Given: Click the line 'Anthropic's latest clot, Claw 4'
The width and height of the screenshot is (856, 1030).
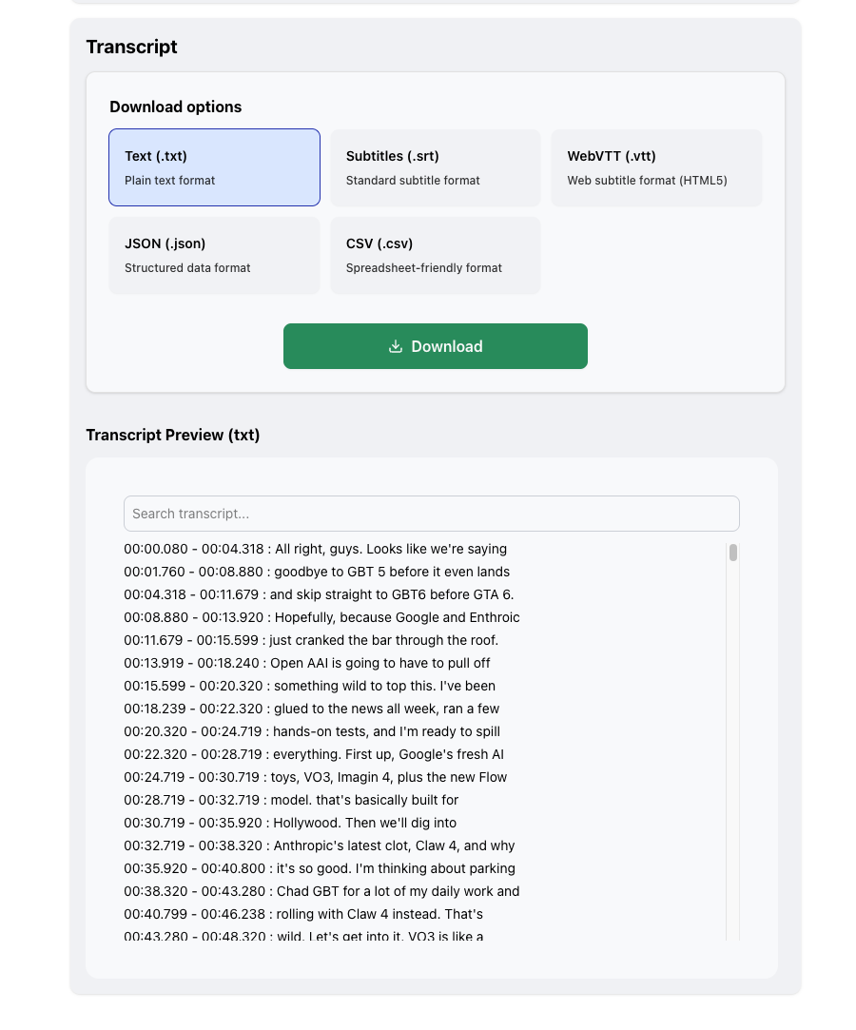Looking at the screenshot, I should click(x=320, y=846).
